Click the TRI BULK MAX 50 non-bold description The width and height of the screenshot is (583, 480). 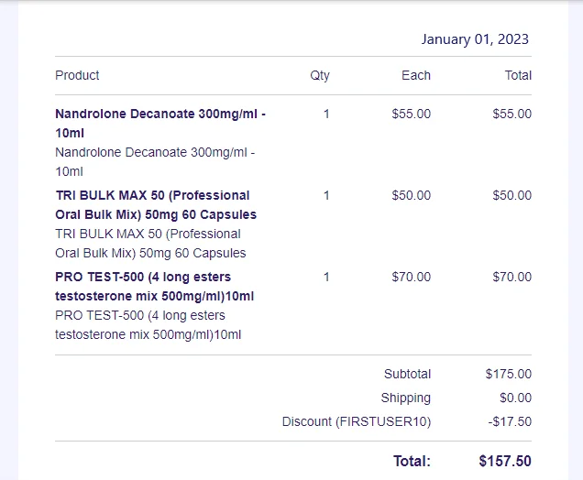150,244
